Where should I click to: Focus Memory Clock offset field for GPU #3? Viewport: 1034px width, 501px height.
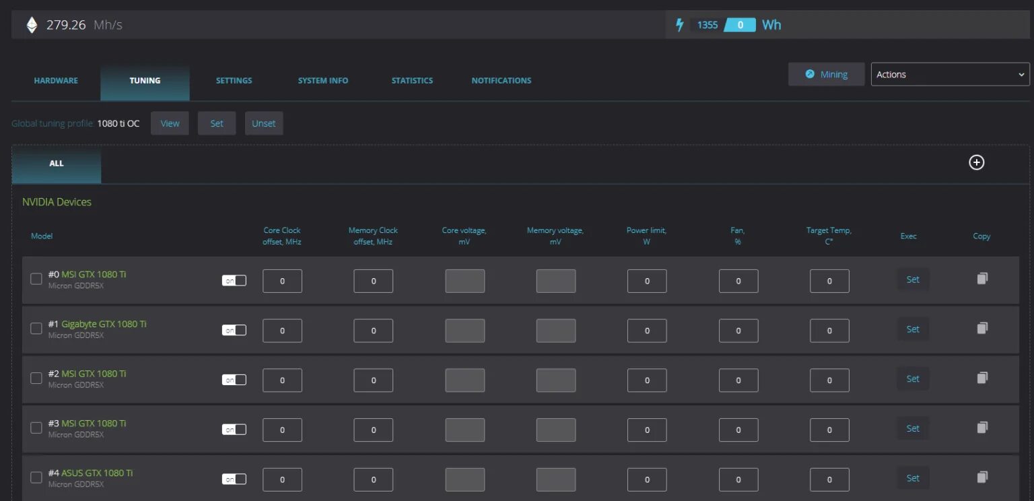[374, 430]
